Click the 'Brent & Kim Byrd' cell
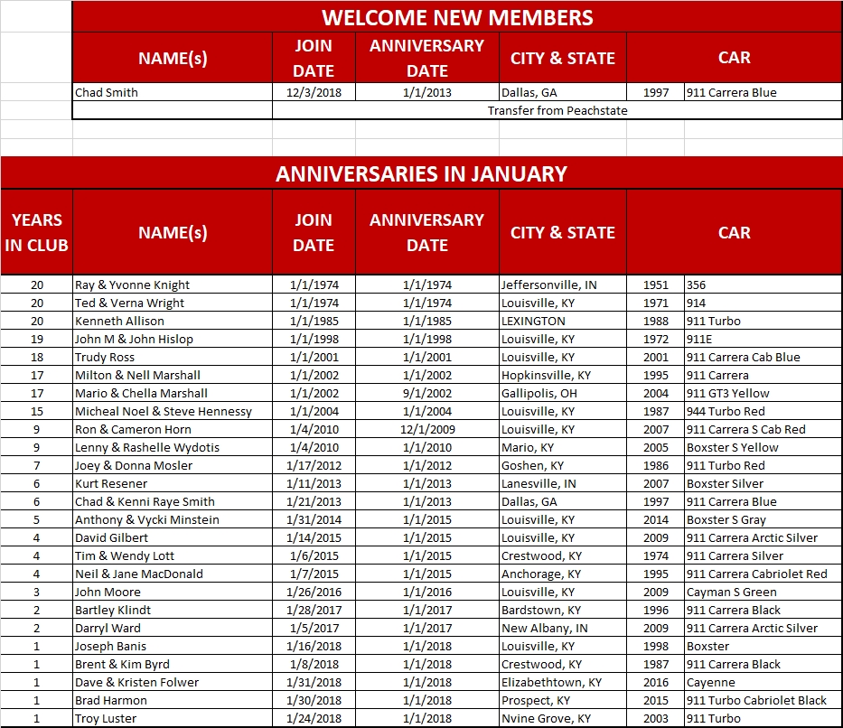The height and width of the screenshot is (728, 843). click(x=173, y=664)
